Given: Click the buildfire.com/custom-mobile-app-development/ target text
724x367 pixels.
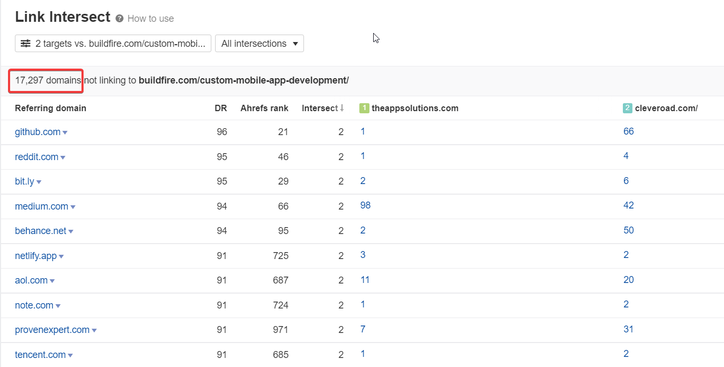Looking at the screenshot, I should 244,80.
